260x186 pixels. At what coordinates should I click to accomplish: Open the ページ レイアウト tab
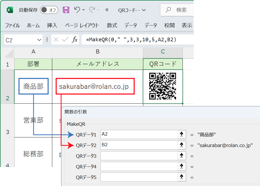point(82,25)
